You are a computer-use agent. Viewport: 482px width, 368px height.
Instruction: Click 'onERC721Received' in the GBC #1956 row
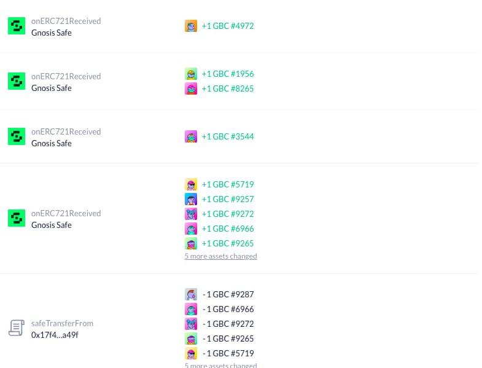click(66, 76)
